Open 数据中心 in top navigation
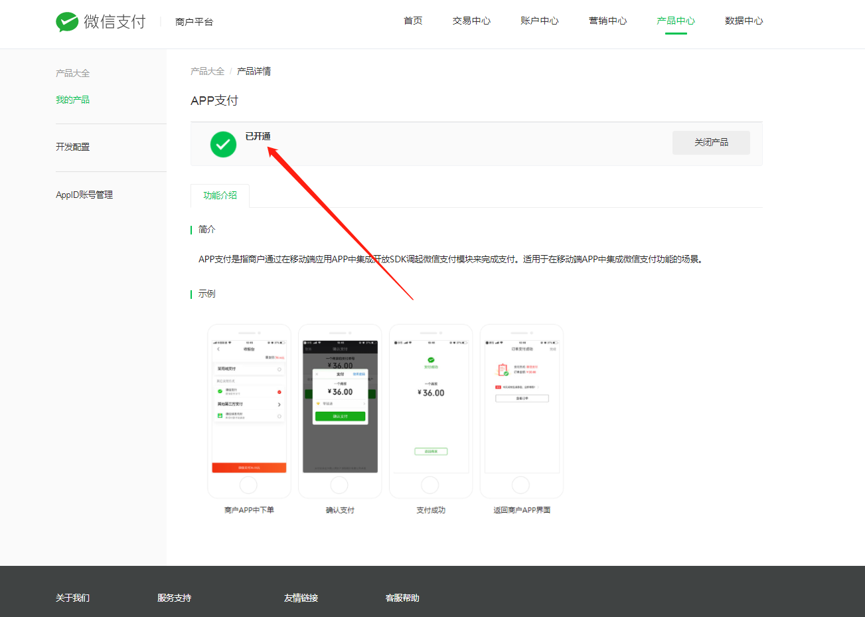The height and width of the screenshot is (617, 865). pos(744,21)
